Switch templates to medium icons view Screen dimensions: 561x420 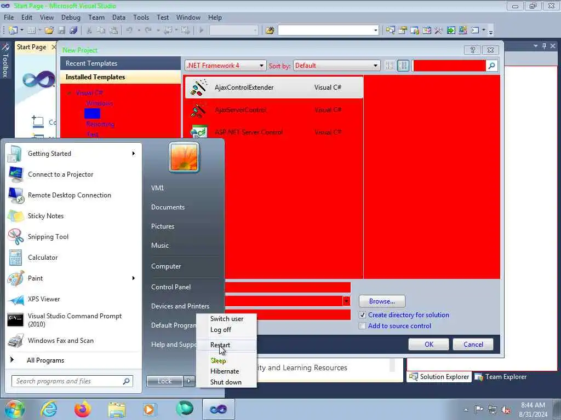(403, 66)
